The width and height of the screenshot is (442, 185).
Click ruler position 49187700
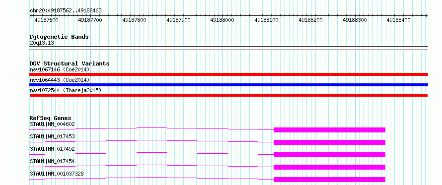coord(90,20)
